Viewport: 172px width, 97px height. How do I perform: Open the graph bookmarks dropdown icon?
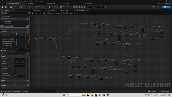coord(33,13)
